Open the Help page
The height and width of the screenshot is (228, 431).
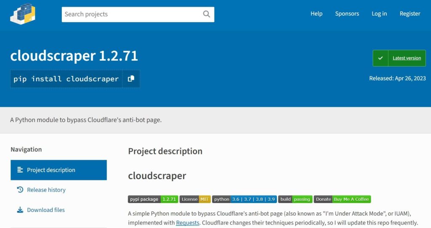pos(317,13)
